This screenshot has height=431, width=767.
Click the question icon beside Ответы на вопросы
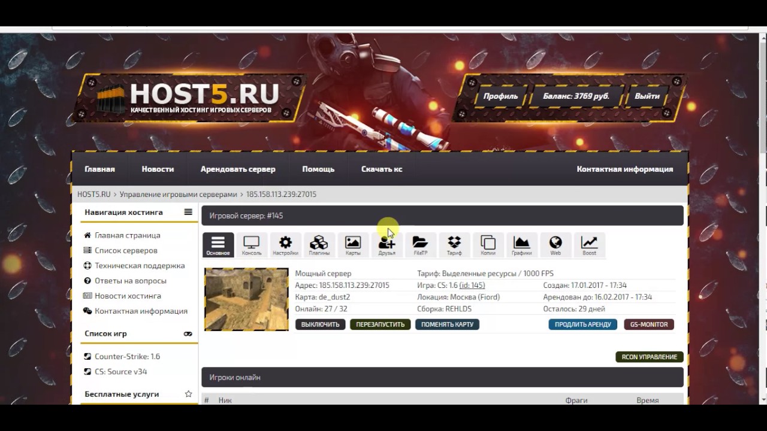87,281
